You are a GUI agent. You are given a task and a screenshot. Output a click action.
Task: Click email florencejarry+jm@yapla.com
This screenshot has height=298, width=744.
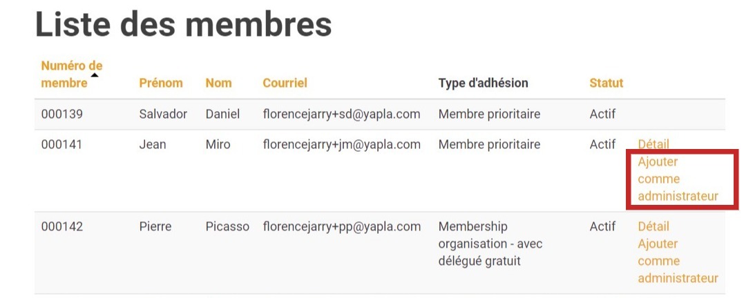coord(341,145)
